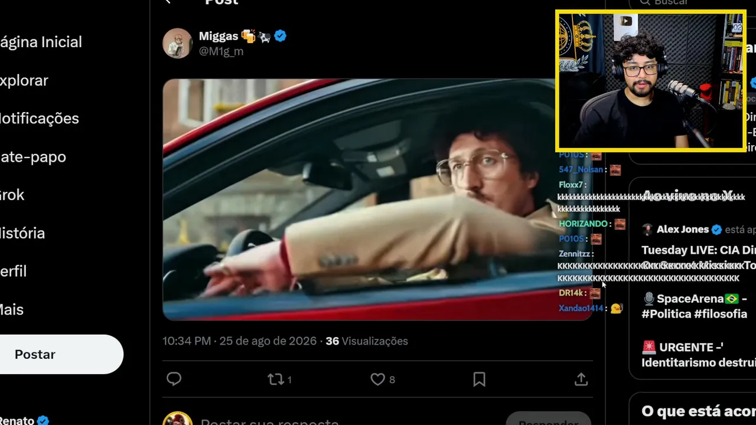This screenshot has width=756, height=425.
Task: Click the blue verified badge beside Miggas
Action: point(281,36)
